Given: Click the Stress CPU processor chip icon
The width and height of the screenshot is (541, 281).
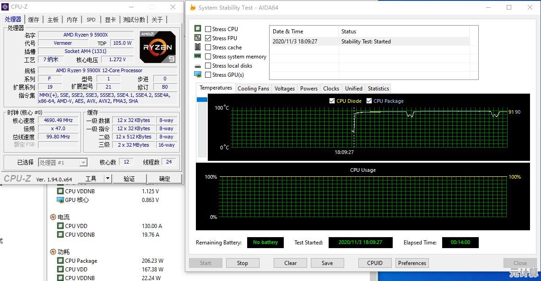Looking at the screenshot, I should (x=198, y=29).
